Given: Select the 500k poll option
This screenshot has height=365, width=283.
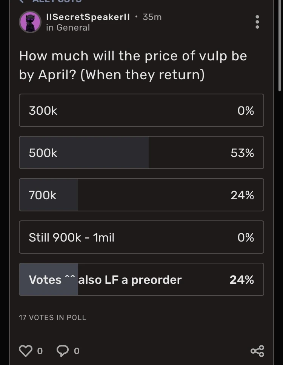Looking at the screenshot, I should pyautogui.click(x=141, y=153).
